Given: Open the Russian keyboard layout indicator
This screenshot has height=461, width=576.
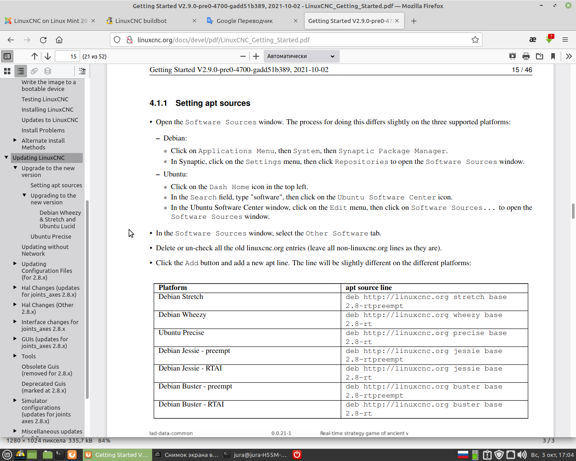Looking at the screenshot, I should coord(463,455).
